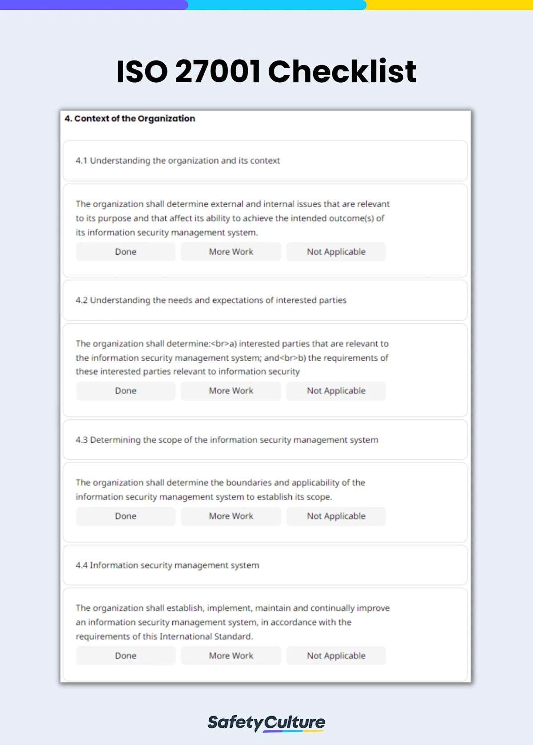
Task: Expand section 4.3 Determining the scope
Action: [227, 440]
